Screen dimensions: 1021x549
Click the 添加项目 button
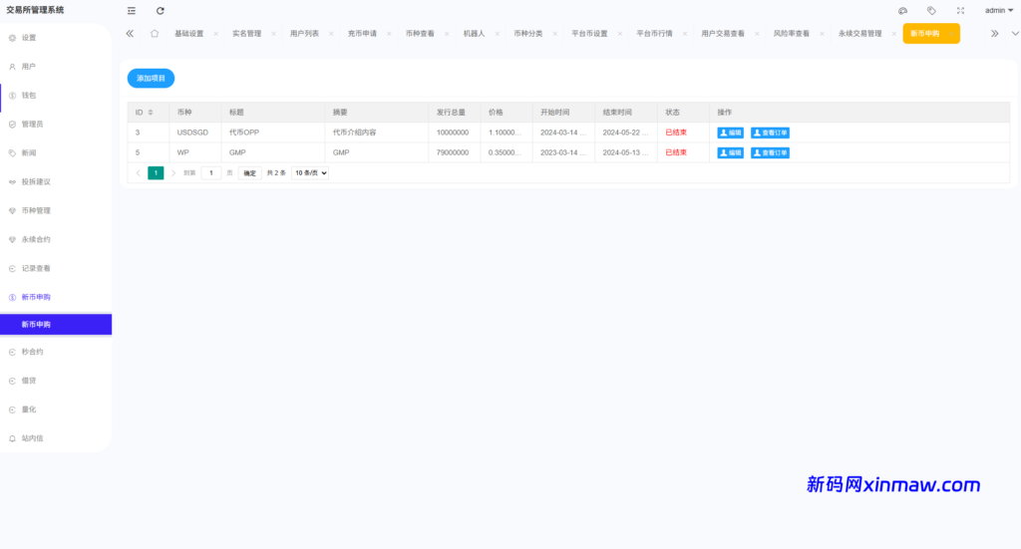(x=151, y=78)
